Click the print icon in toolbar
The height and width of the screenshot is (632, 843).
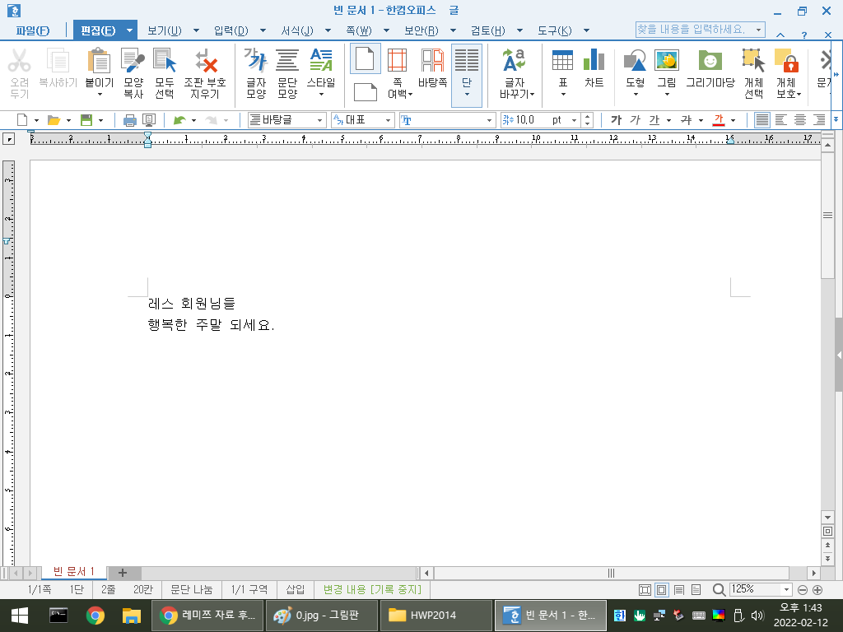click(x=129, y=120)
